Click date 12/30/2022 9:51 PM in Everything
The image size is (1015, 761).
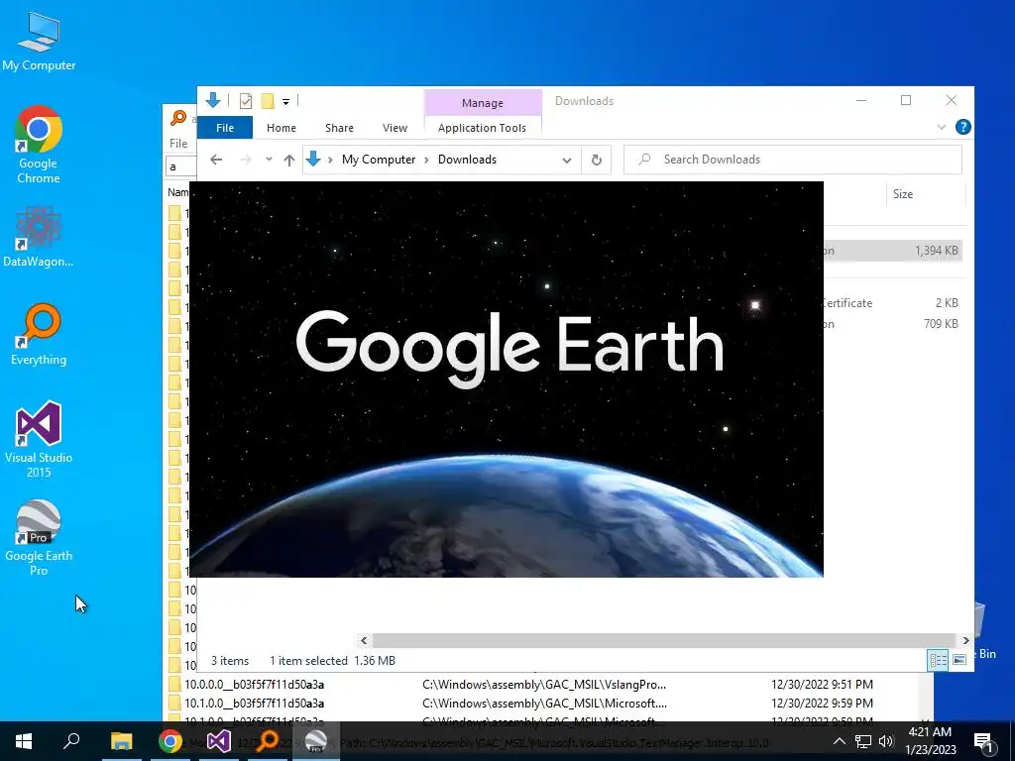(x=822, y=684)
